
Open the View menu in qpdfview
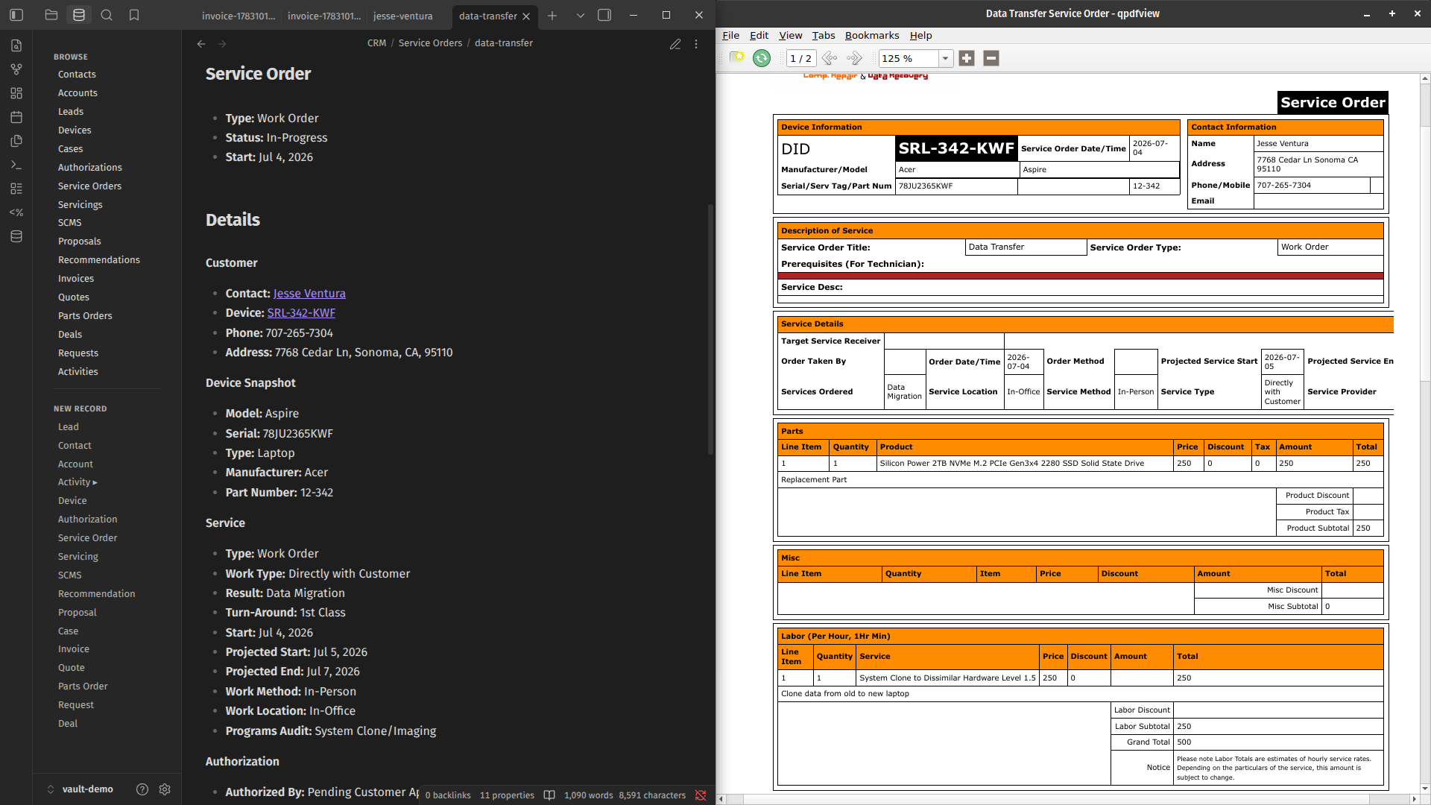point(790,35)
